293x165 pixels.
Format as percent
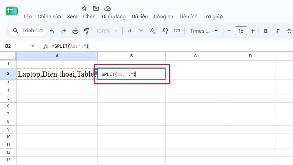tap(141, 31)
